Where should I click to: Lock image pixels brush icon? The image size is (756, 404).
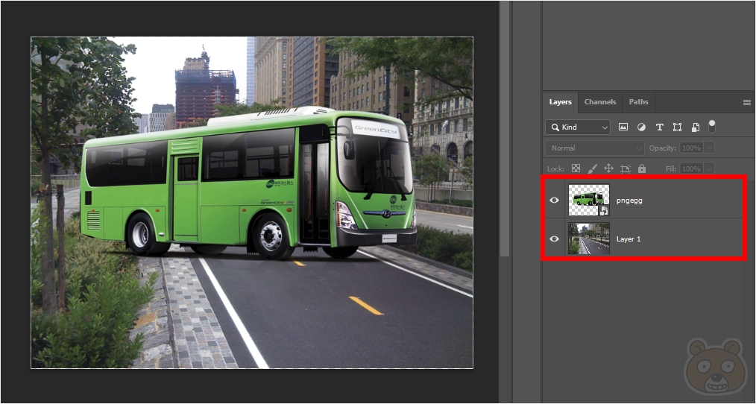593,168
